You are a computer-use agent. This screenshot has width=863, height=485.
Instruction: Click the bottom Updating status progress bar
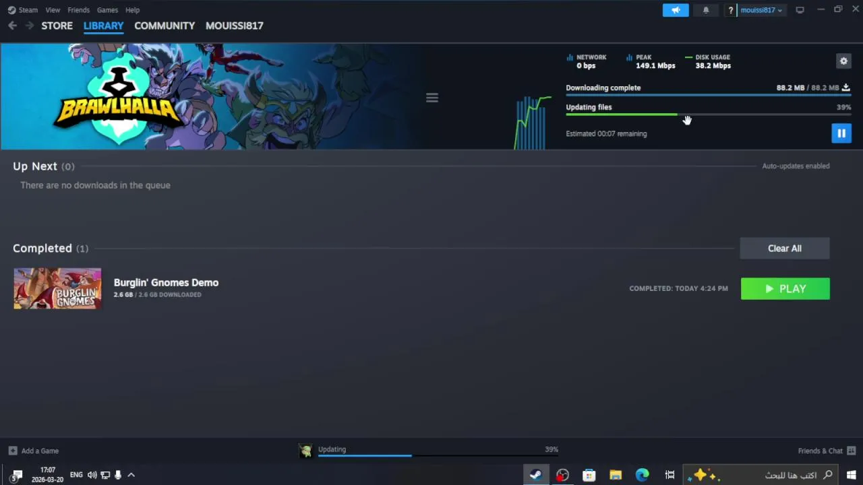click(438, 455)
